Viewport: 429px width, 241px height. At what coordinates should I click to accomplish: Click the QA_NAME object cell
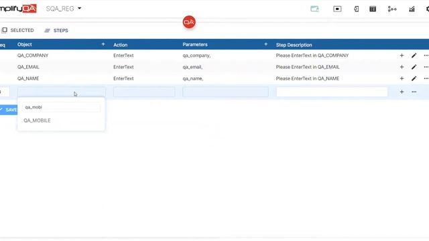point(28,78)
